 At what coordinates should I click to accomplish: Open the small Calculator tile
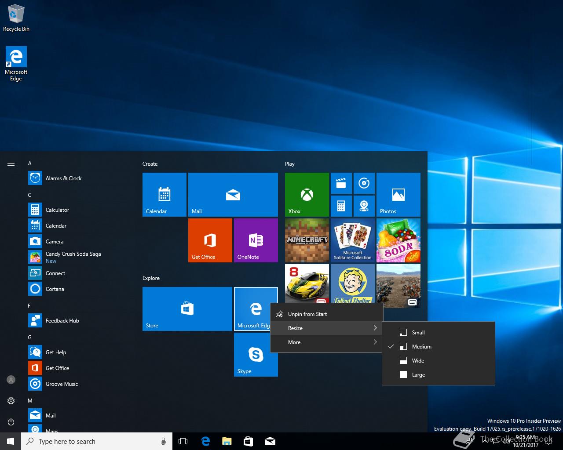341,206
